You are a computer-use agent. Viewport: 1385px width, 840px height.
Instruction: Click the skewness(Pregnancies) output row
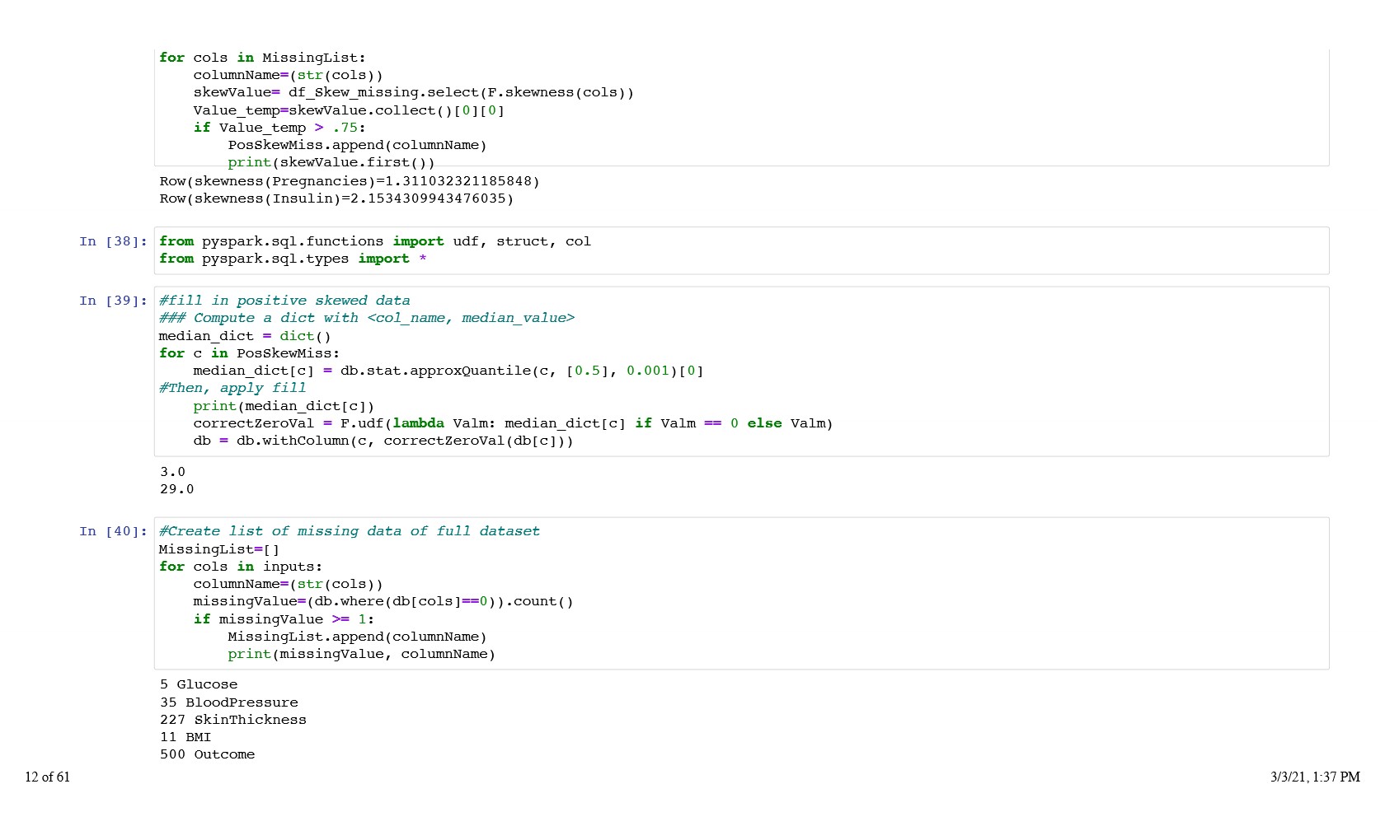350,181
